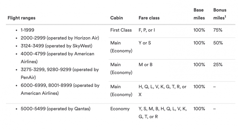Select the Qantas 5000-5499 flight range

[x=56, y=109]
